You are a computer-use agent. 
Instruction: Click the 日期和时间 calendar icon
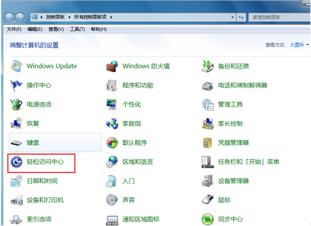click(x=16, y=181)
